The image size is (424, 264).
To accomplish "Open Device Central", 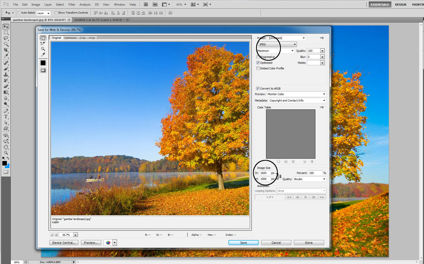I will (64, 242).
